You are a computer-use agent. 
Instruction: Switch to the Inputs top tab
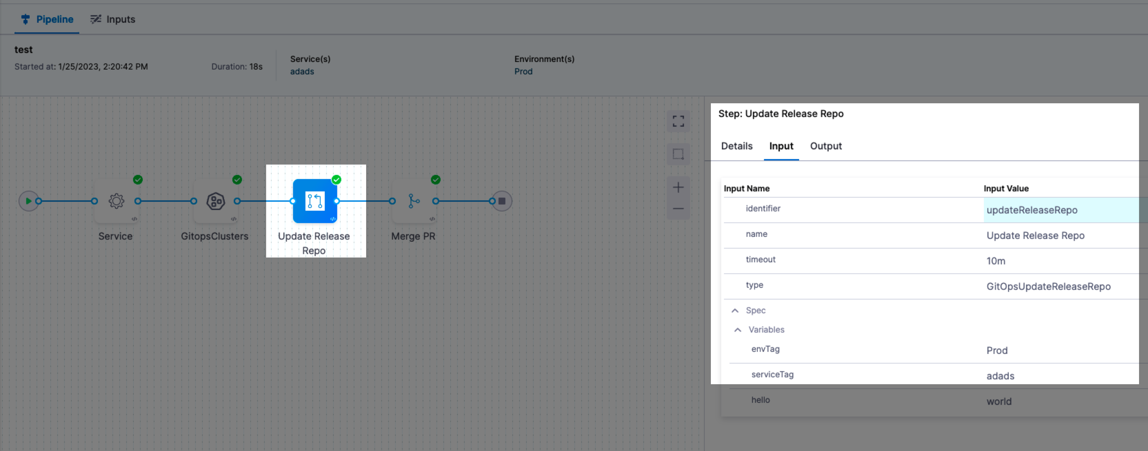pyautogui.click(x=113, y=19)
